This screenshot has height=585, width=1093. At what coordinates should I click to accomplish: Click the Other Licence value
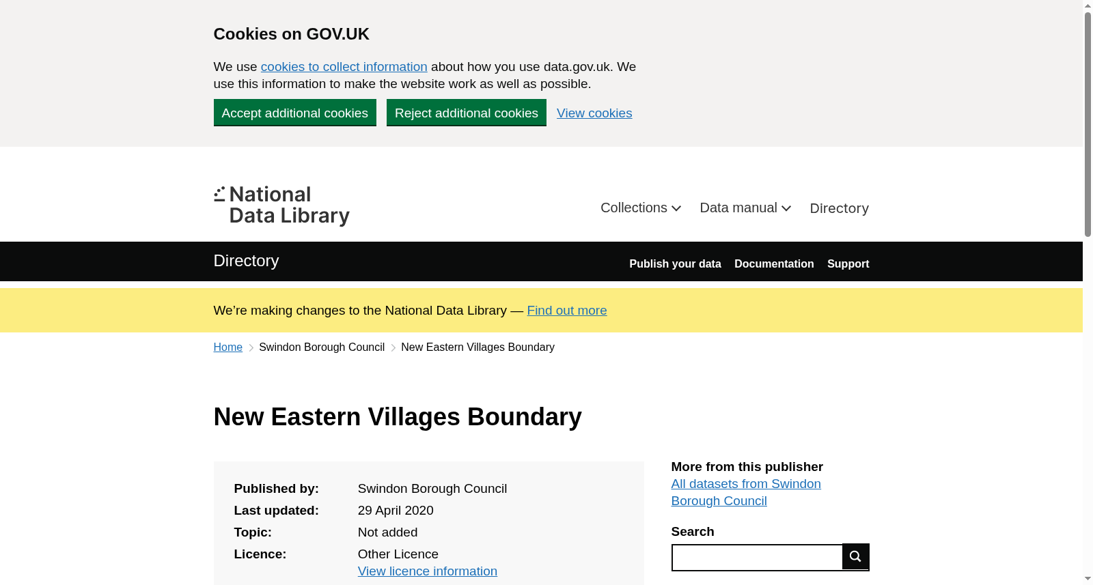[398, 554]
